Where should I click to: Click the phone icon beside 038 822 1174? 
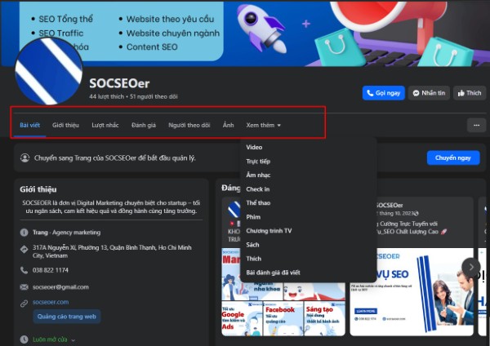[x=24, y=270]
